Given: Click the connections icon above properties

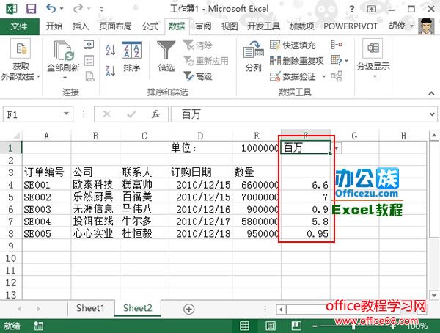Looking at the screenshot, I should point(89,44).
